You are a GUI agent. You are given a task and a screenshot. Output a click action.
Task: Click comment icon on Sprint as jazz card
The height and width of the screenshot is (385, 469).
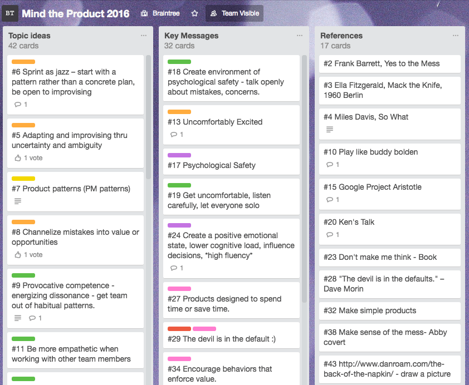[x=18, y=105]
